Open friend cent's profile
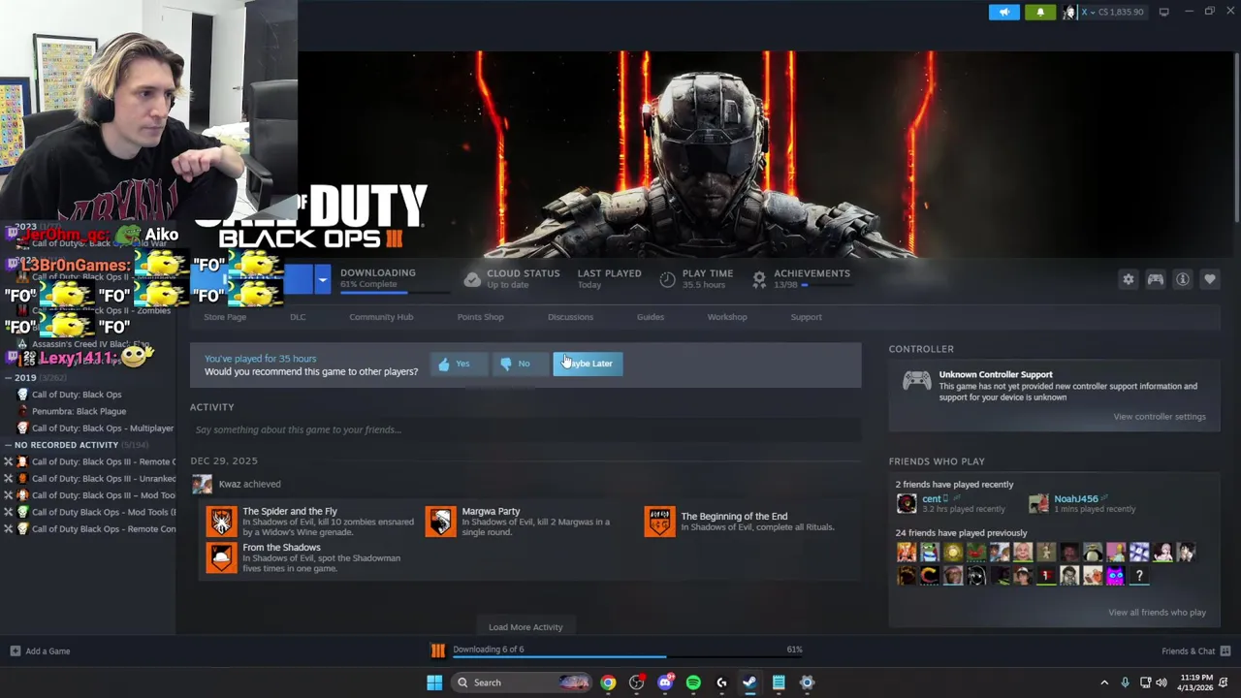 932,499
